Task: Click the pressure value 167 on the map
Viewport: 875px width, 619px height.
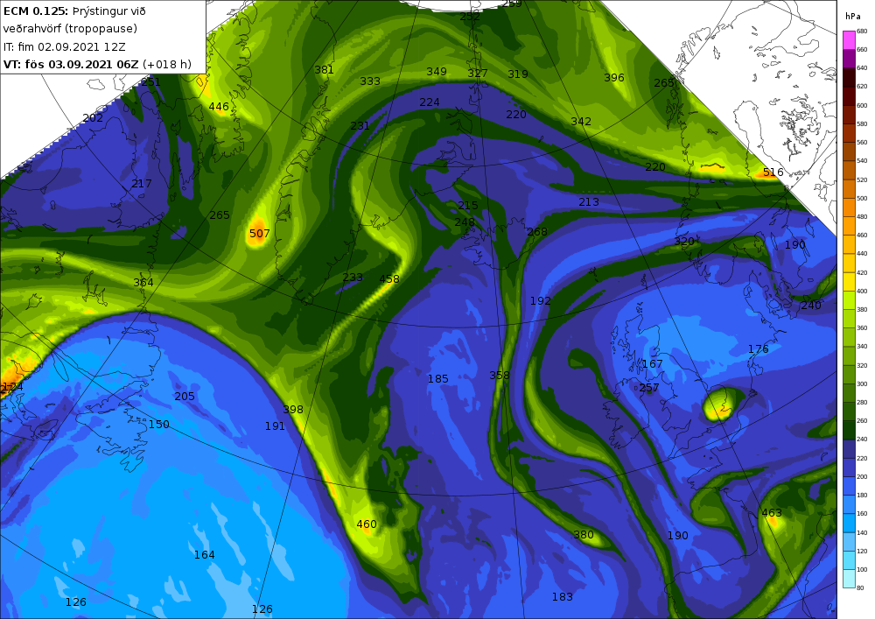Action: (653, 364)
